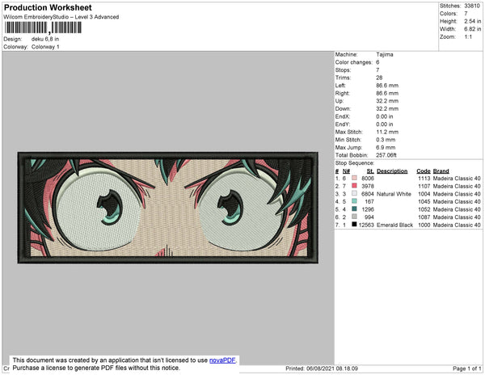This screenshot has height=375, width=485.
Task: Click the 'Production Worksheet' title
Action: [48, 7]
